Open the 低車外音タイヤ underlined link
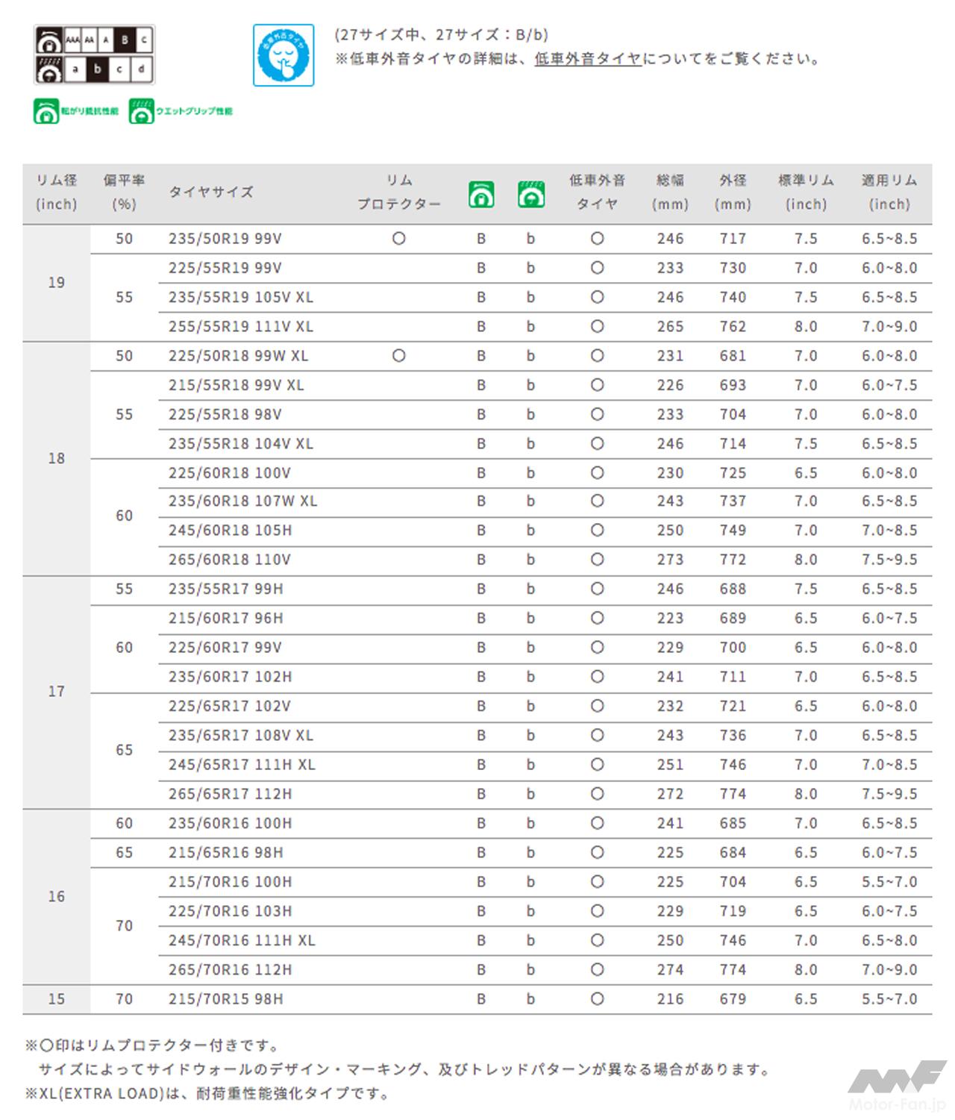 [588, 59]
